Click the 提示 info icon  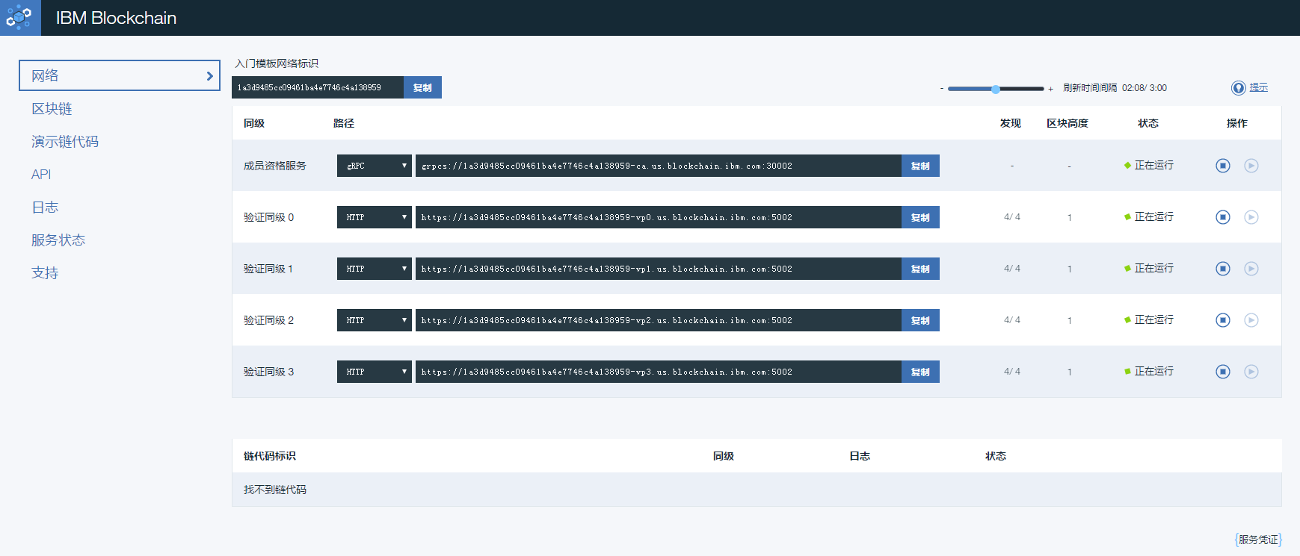coord(1238,88)
